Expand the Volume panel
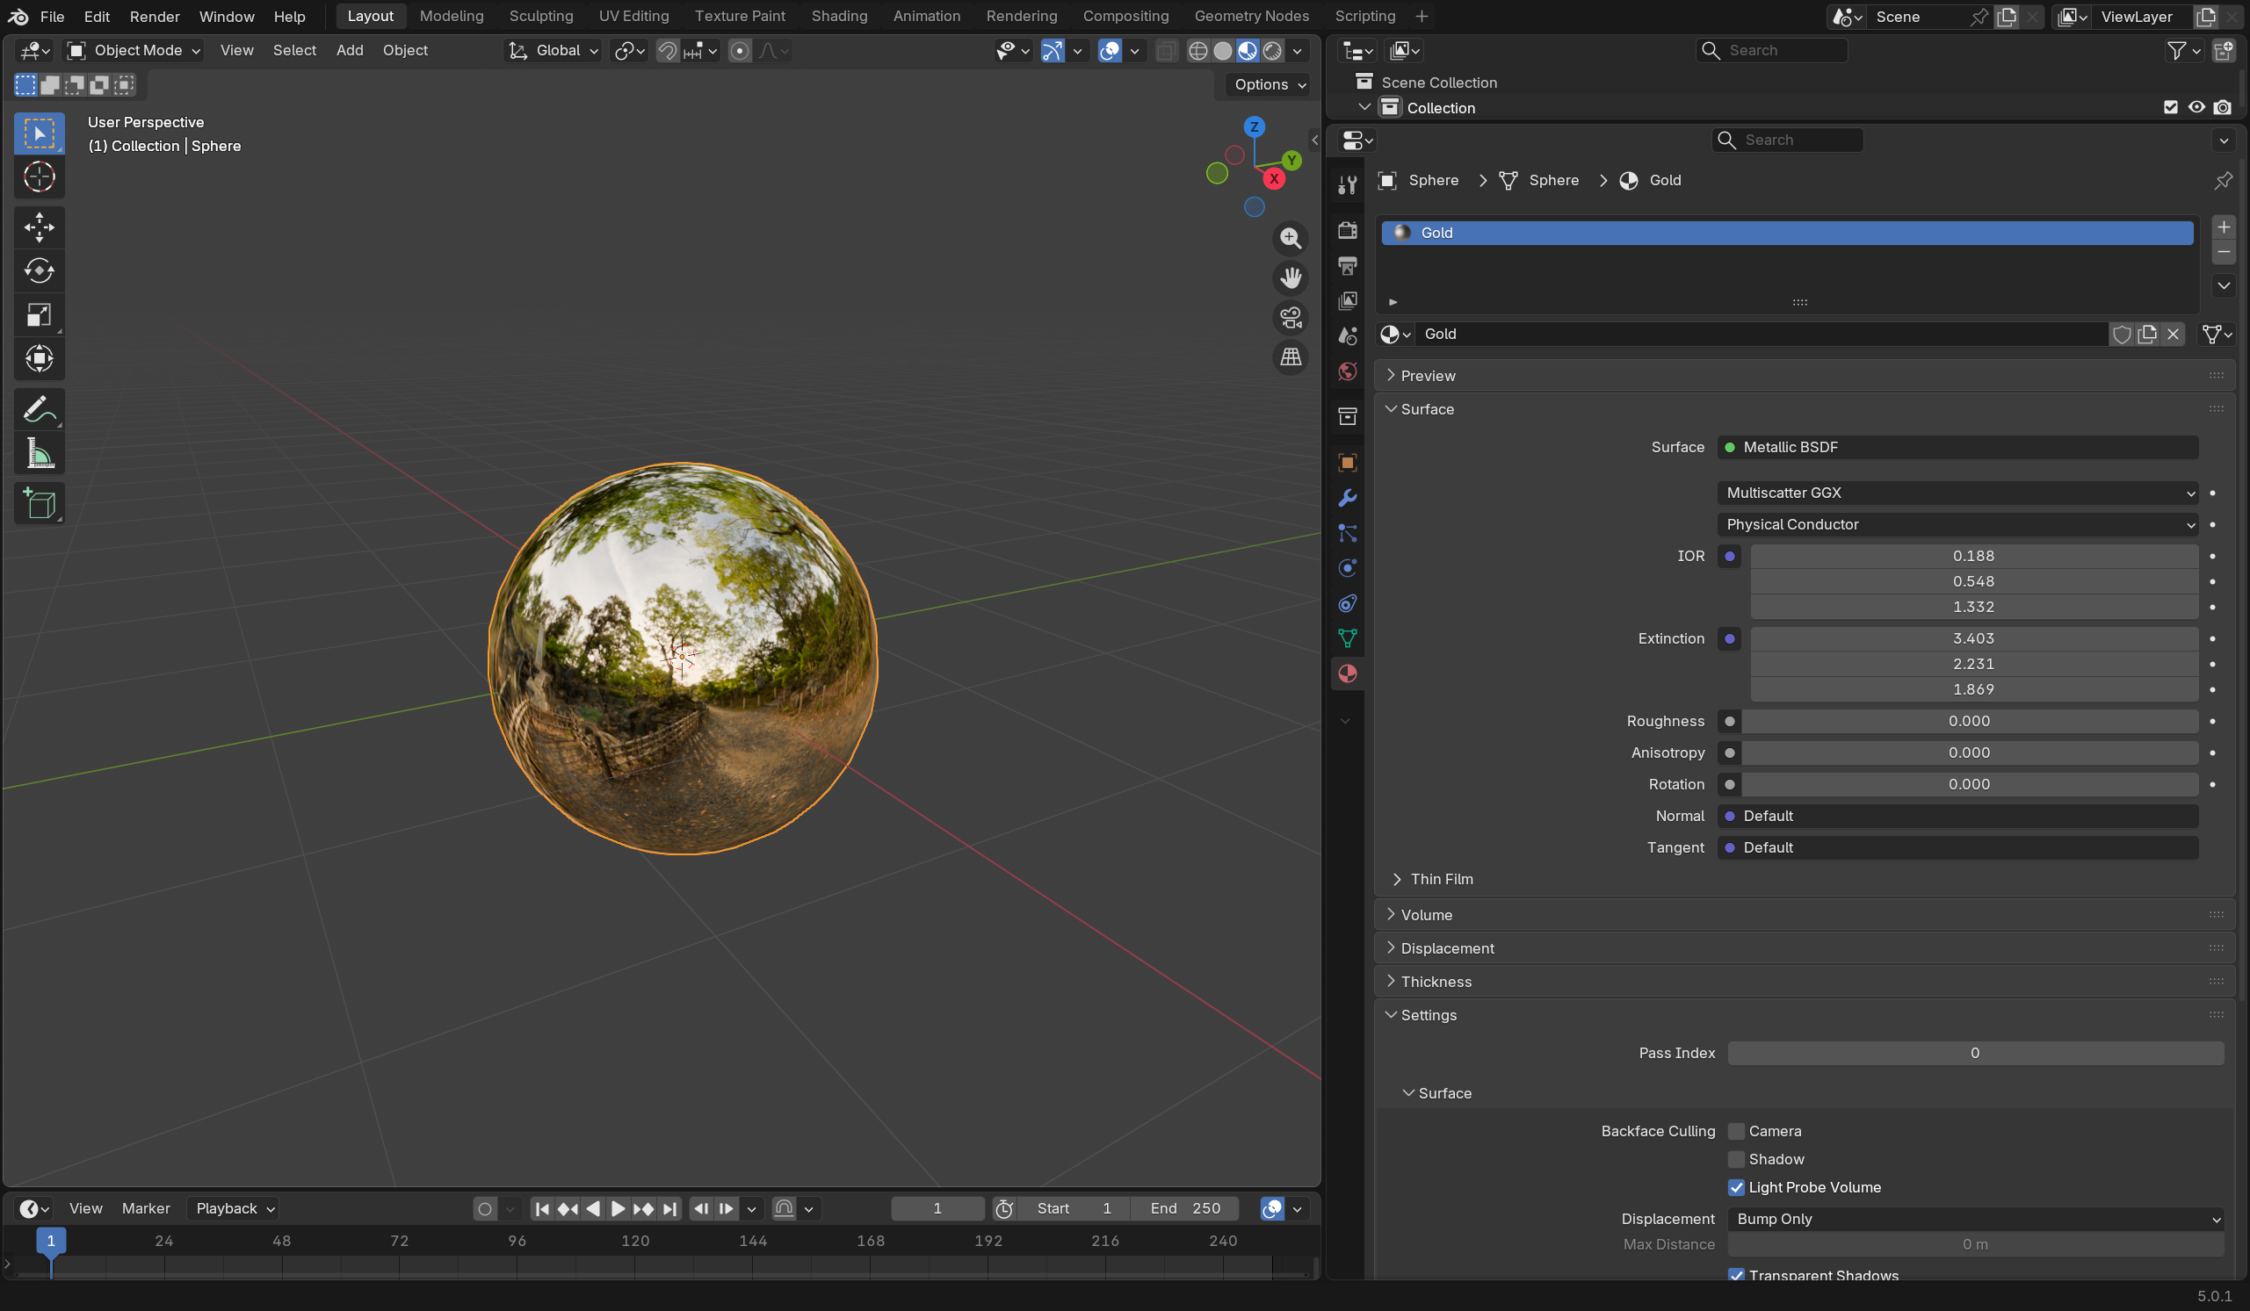Image resolution: width=2250 pixels, height=1311 pixels. (x=1426, y=915)
